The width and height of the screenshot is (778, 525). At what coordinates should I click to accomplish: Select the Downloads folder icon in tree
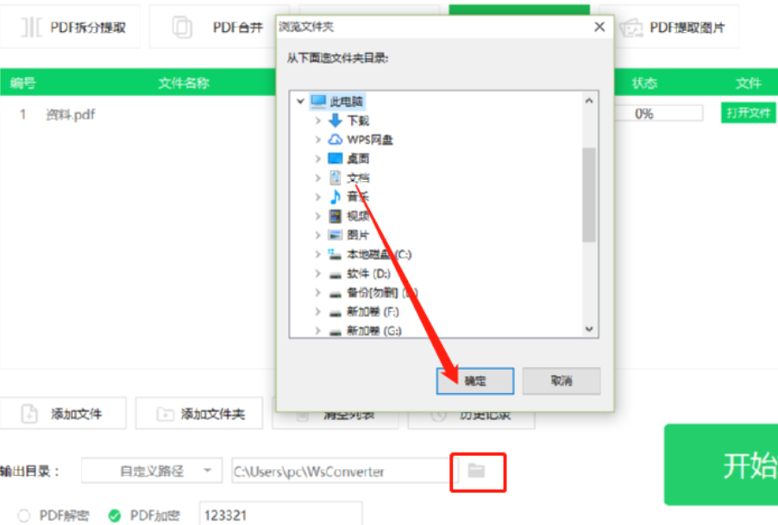point(336,121)
